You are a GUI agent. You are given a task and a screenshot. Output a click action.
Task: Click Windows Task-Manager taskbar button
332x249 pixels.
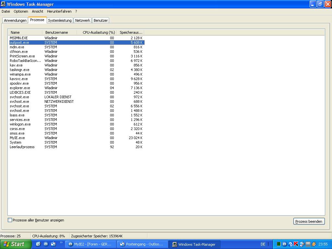pos(195,244)
